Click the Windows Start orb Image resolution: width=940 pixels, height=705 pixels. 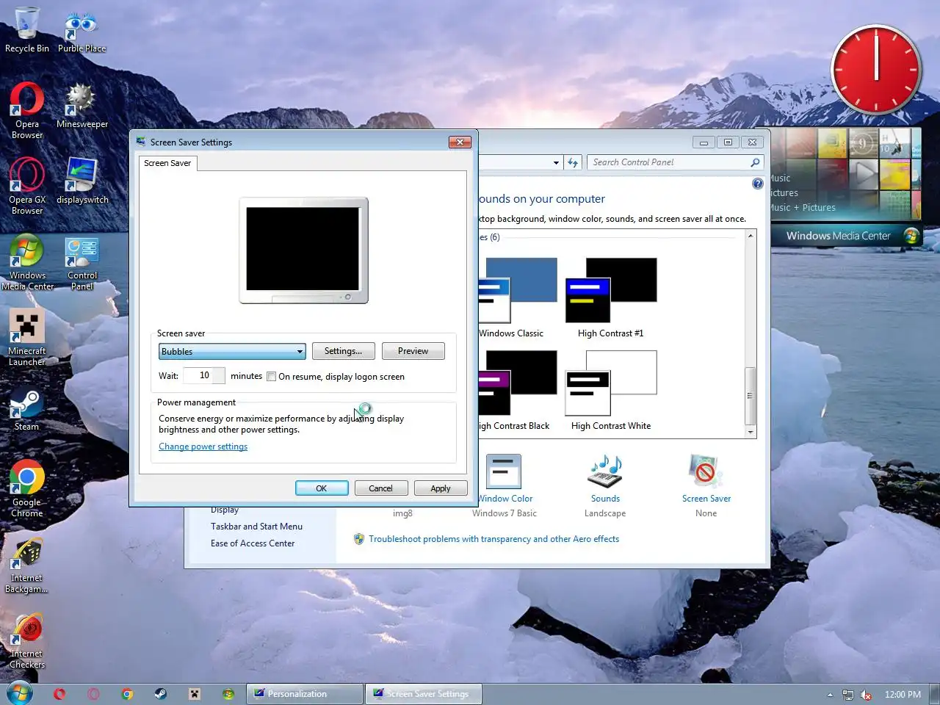(x=20, y=693)
